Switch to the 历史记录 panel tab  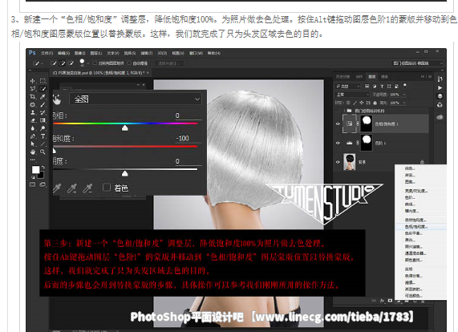pos(343,76)
